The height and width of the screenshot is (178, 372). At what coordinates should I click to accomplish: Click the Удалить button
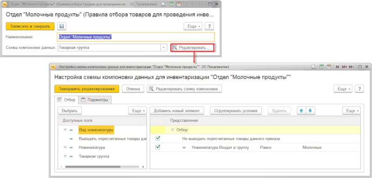pos(279,111)
